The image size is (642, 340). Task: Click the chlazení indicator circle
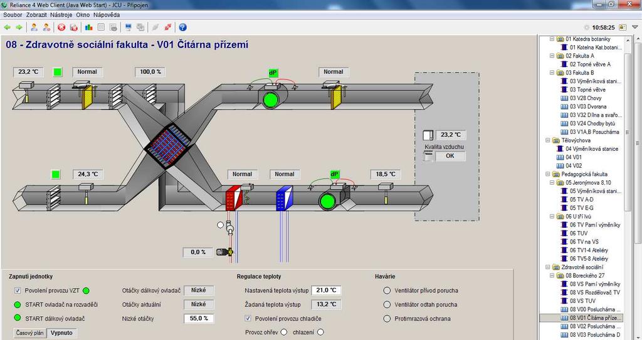click(x=320, y=332)
